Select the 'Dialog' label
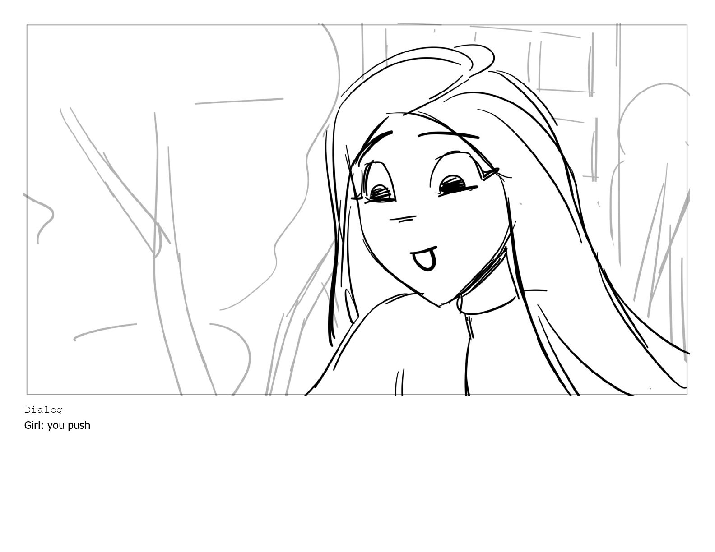The height and width of the screenshot is (552, 715). tap(43, 410)
